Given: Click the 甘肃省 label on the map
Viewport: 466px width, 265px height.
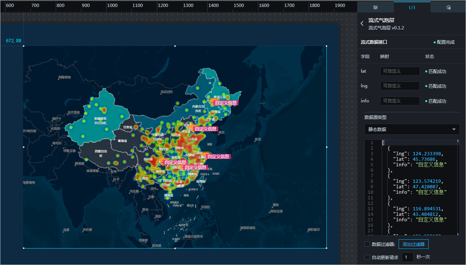Looking at the screenshot, I should [x=127, y=127].
